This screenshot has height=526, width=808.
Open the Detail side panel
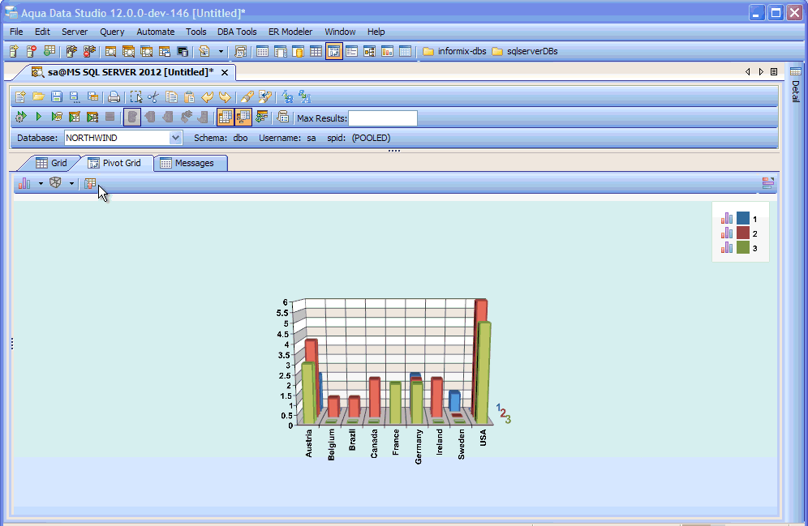796,85
